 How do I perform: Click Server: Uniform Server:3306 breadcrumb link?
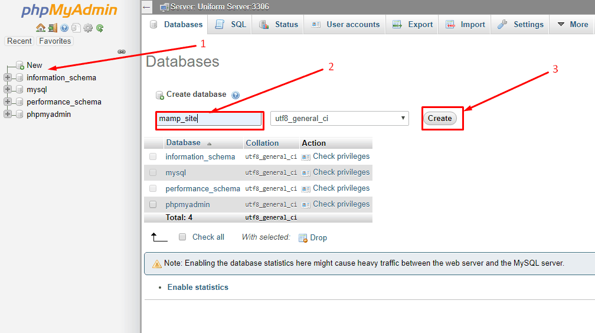pos(220,7)
